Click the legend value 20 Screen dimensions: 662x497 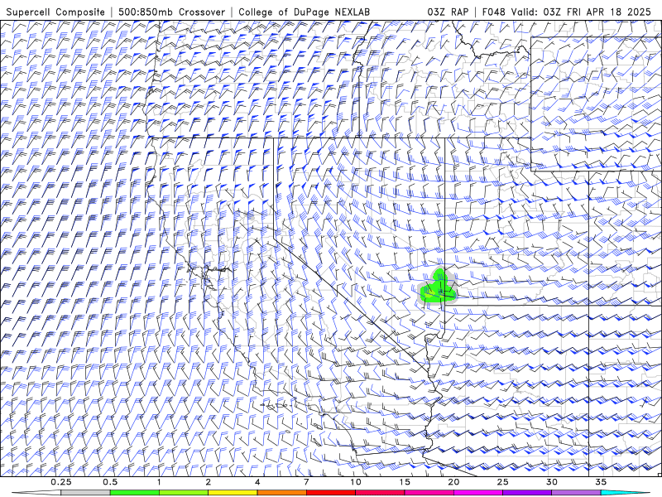[x=453, y=482]
